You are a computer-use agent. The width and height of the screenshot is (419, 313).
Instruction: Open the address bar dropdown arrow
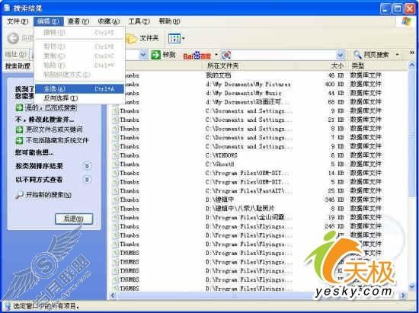click(x=143, y=55)
